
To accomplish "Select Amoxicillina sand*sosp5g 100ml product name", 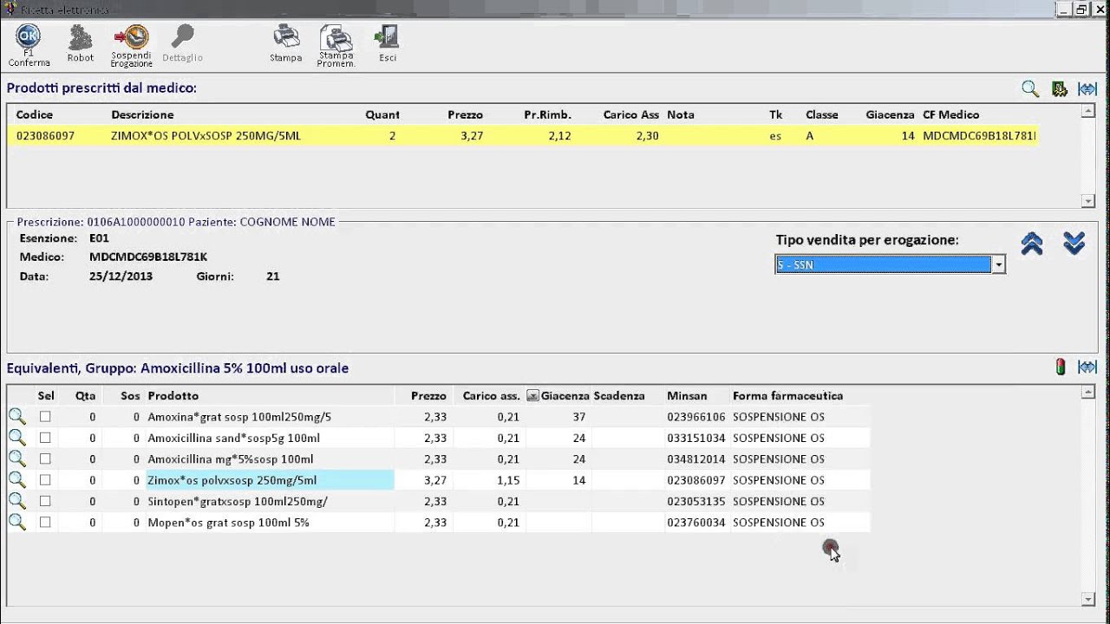I will point(233,438).
